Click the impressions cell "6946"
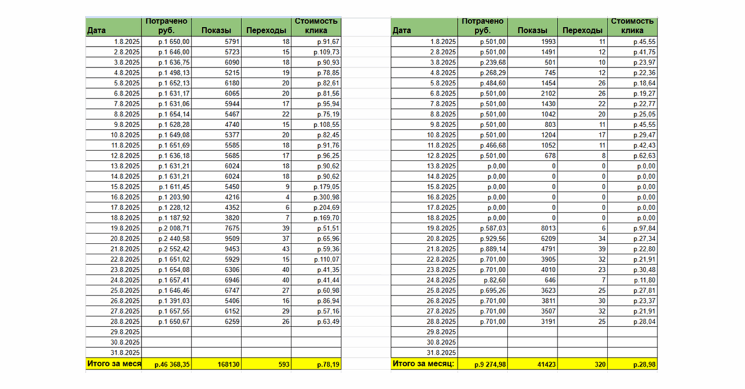The height and width of the screenshot is (389, 745). (x=216, y=280)
